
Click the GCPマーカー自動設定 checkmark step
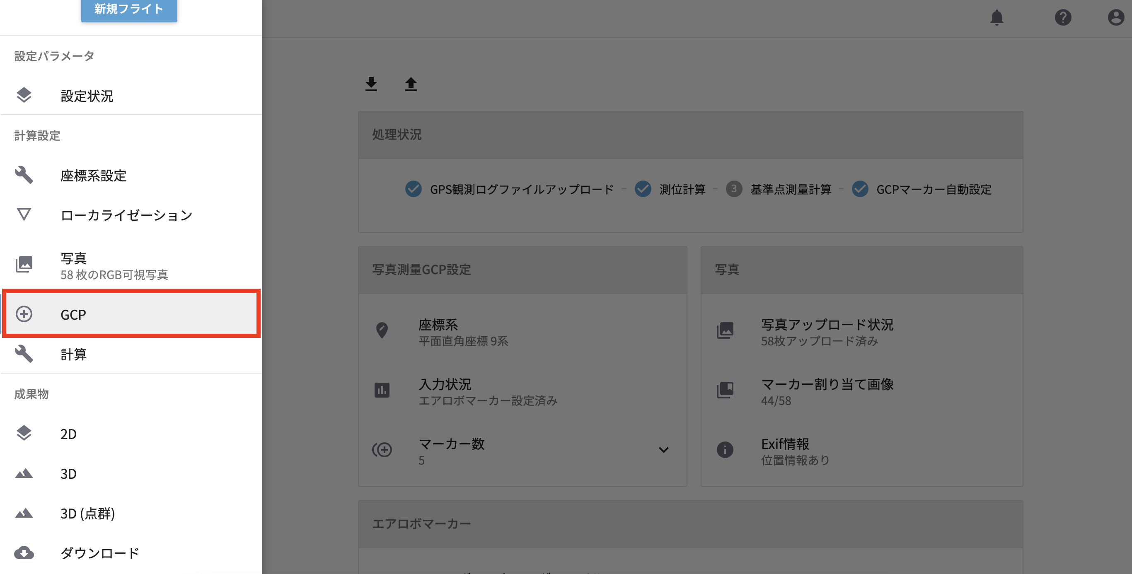[860, 189]
